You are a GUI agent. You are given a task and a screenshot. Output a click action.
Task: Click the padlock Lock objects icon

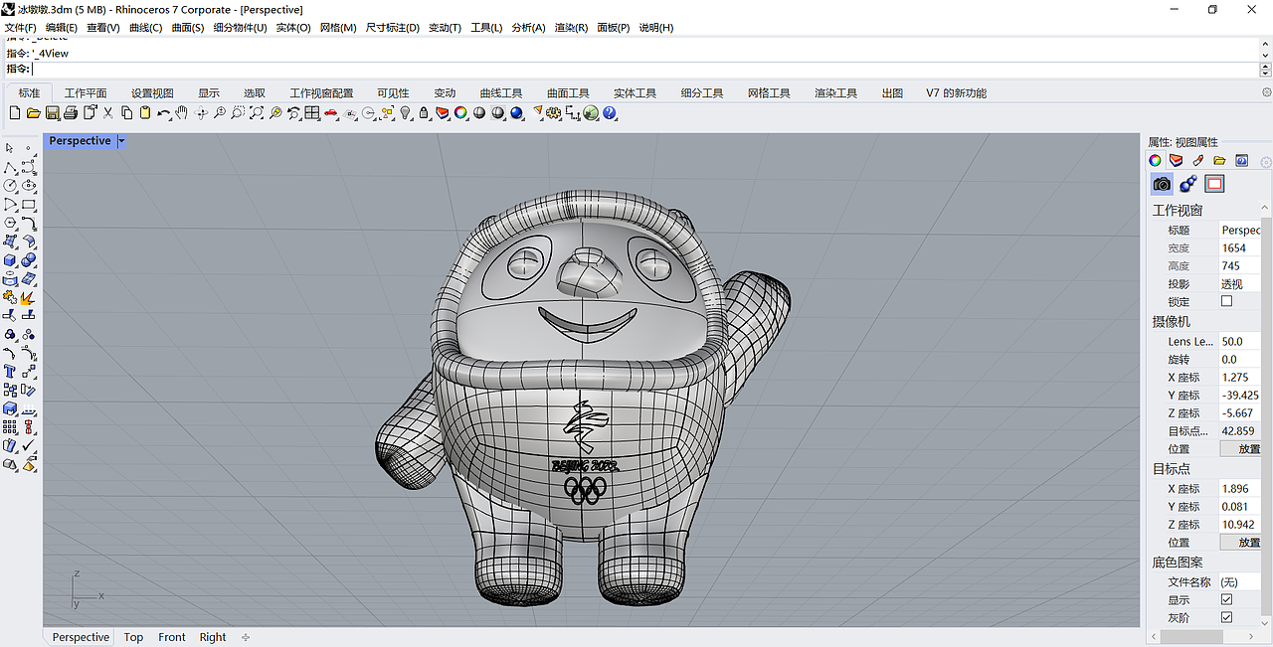424,113
